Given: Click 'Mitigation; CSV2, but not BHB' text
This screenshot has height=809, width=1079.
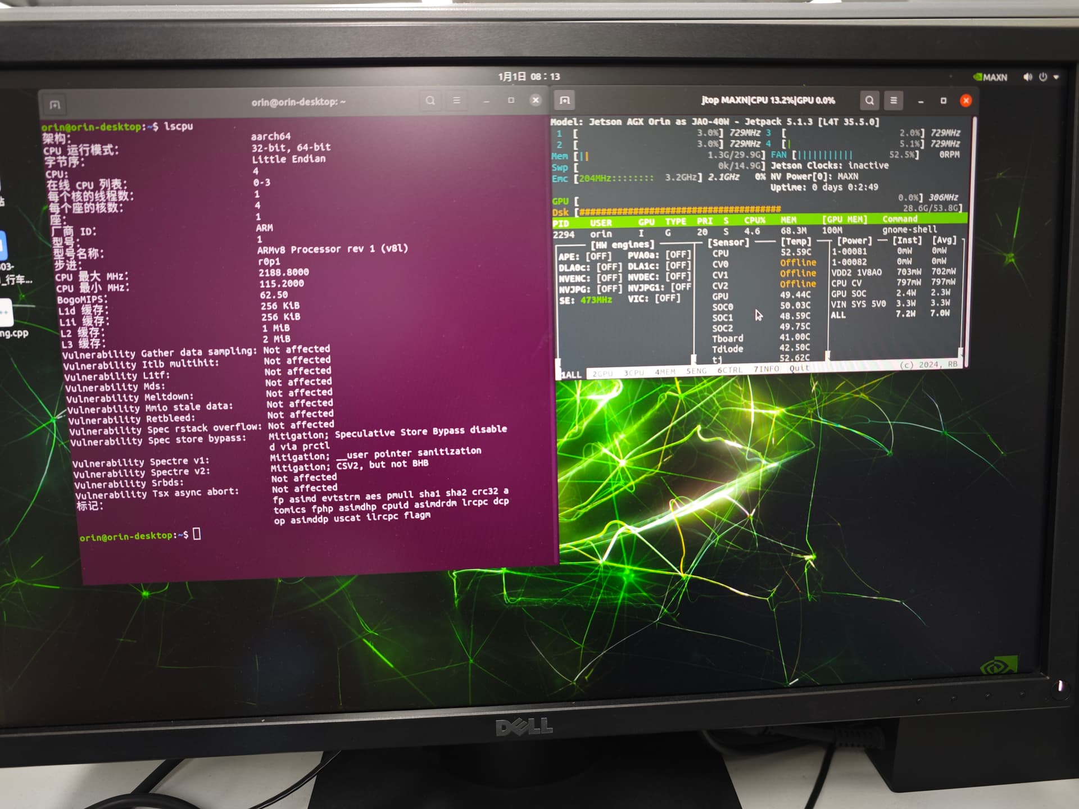Looking at the screenshot, I should [x=350, y=466].
